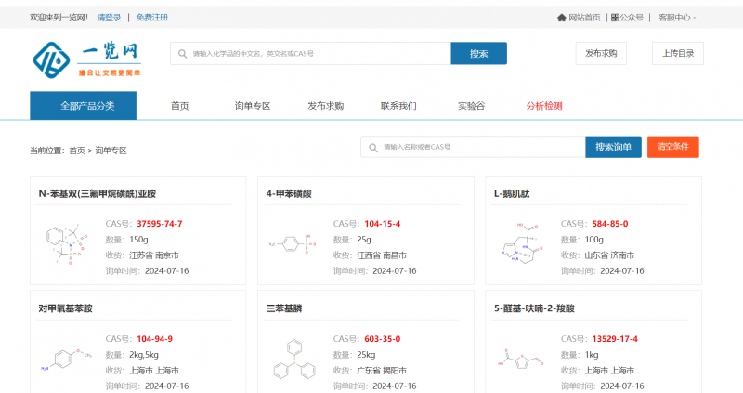Open the 全部产品分类 category menu
This screenshot has height=393, width=743.
point(83,106)
